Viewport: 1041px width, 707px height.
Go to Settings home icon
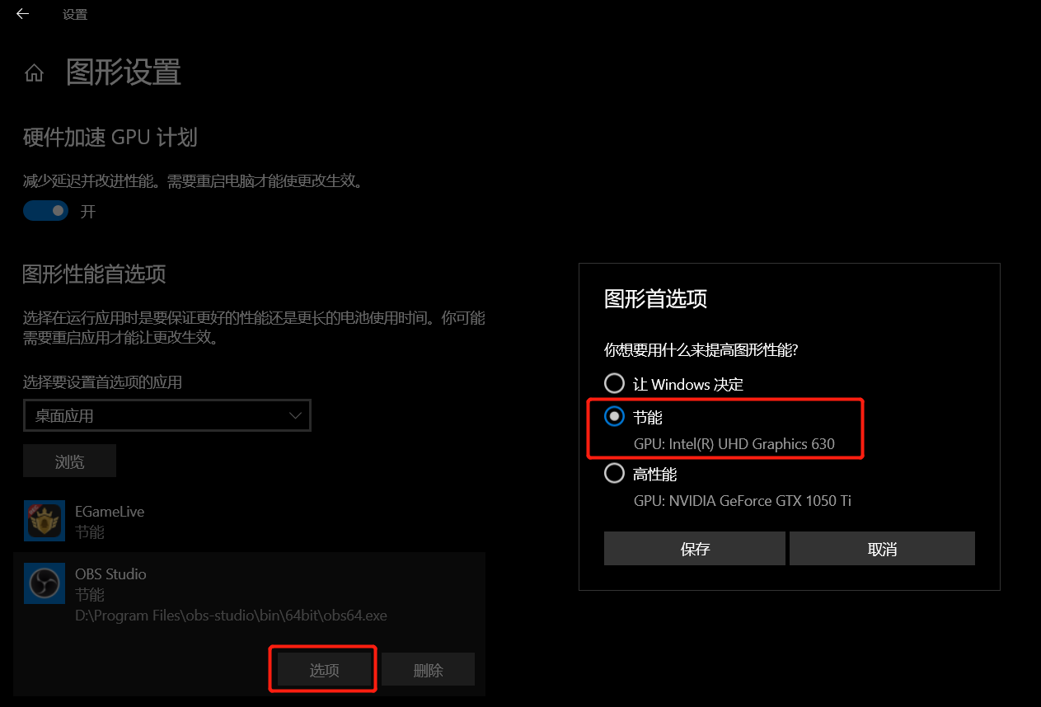34,73
